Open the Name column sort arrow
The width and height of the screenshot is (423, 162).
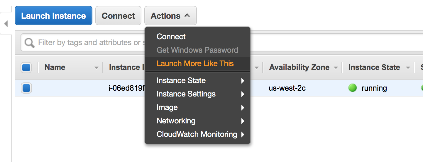pos(96,68)
